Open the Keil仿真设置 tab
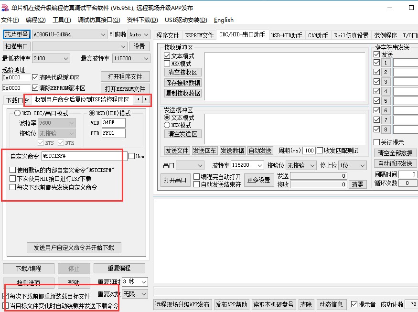This screenshot has width=418, height=312. (x=351, y=35)
